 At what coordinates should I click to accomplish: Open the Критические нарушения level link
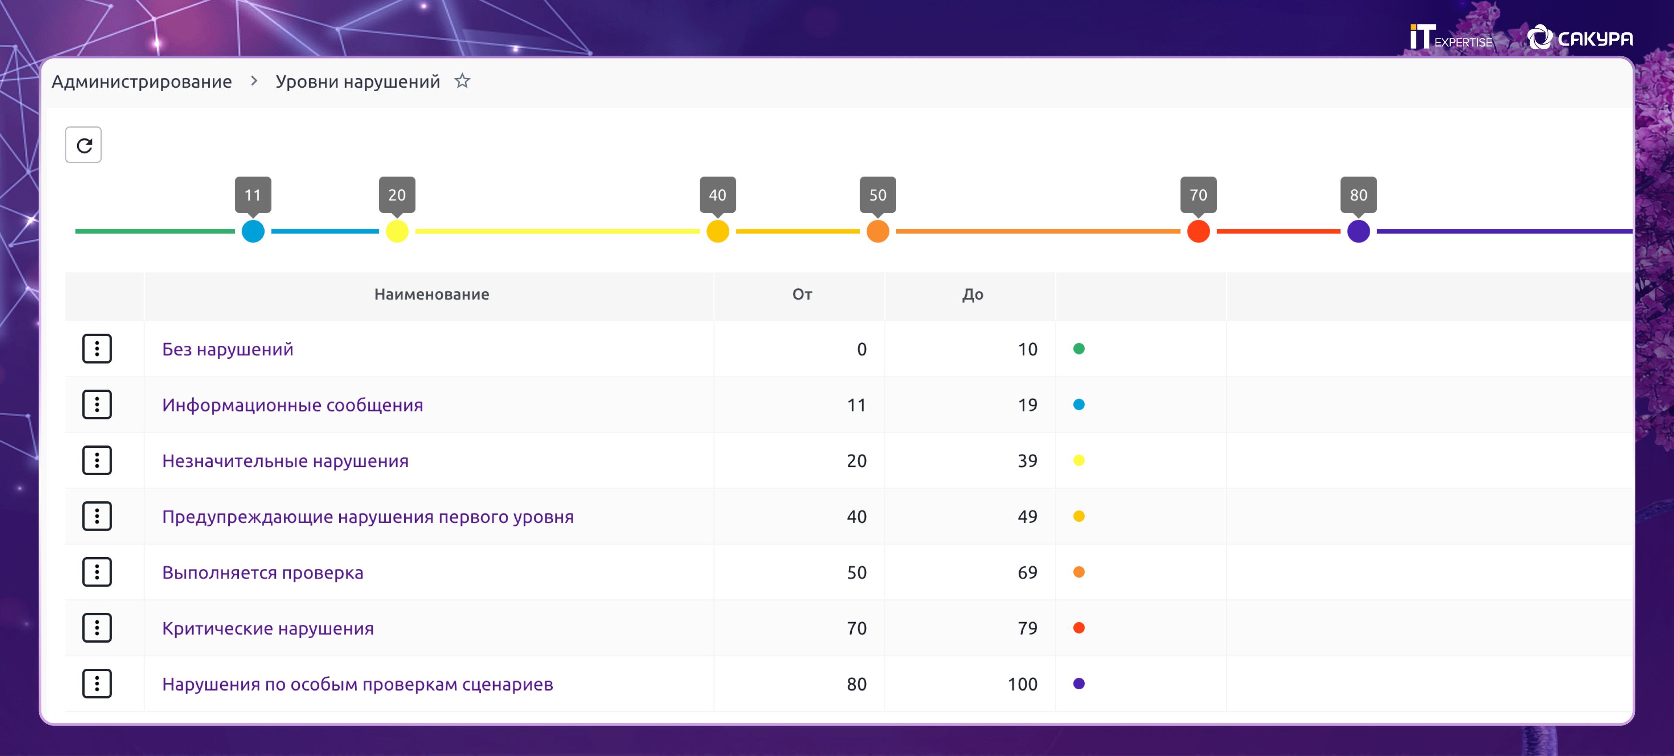[x=268, y=629]
